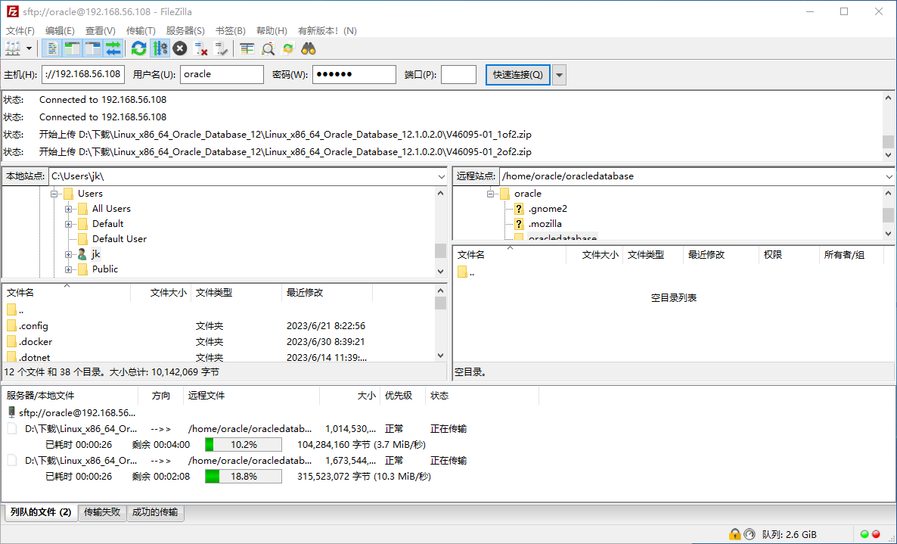897x544 pixels.
Task: Open the 服务器 menu
Action: (x=185, y=30)
